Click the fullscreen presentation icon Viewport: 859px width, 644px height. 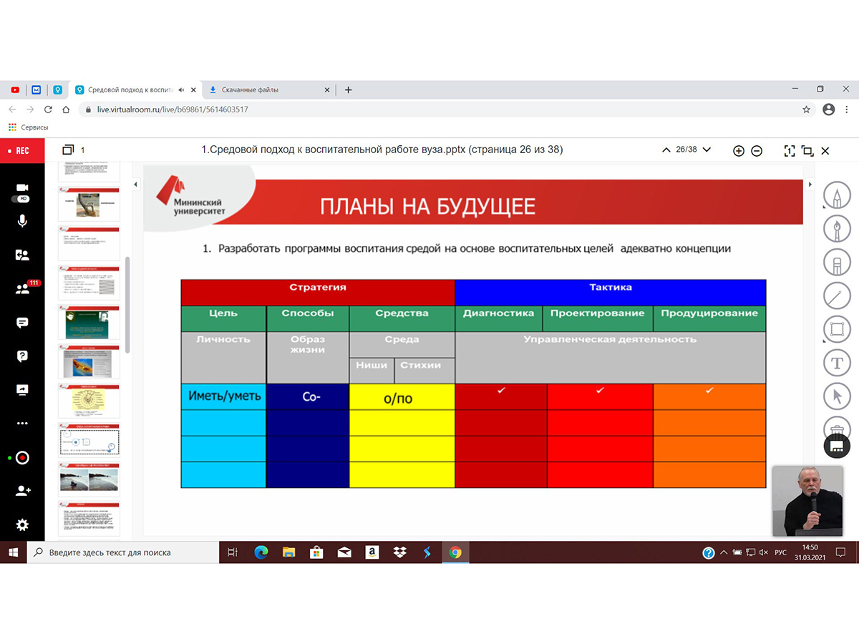807,151
